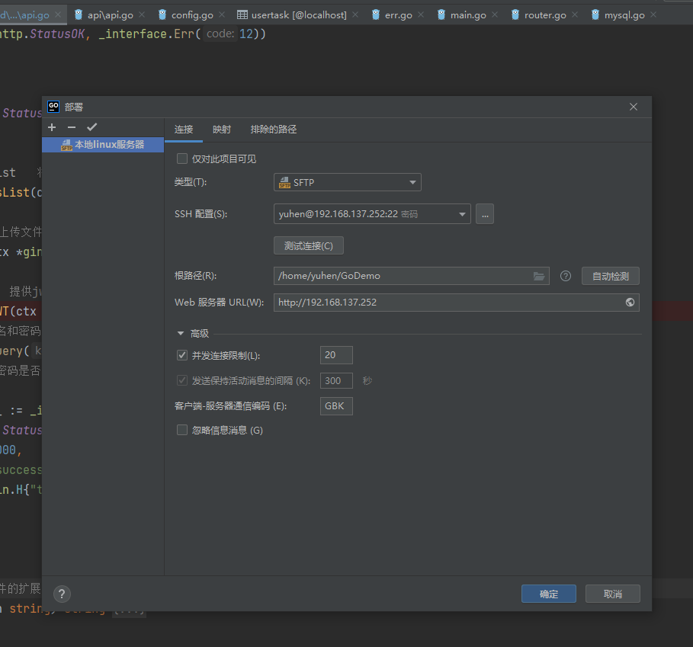Click 确定 to confirm deployment settings
The width and height of the screenshot is (693, 647).
tap(548, 594)
